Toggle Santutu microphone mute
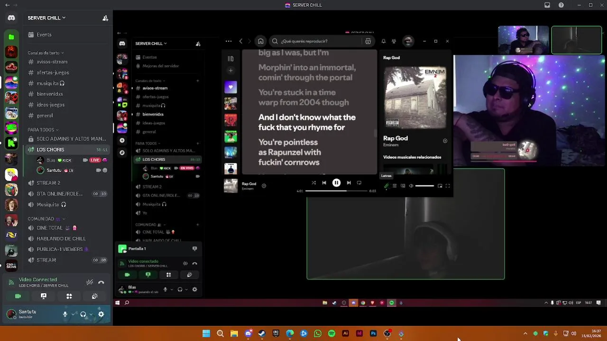Viewport: 607px width, 341px height. [x=65, y=314]
